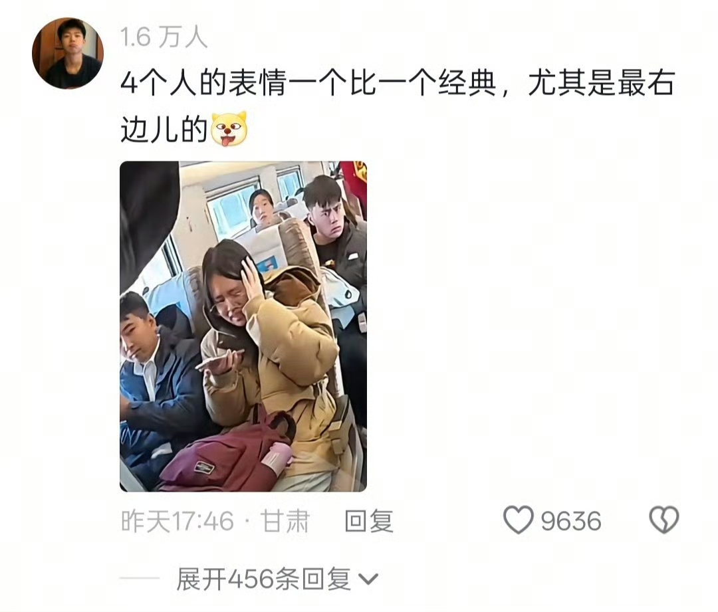Click the divider line before 展开456条回复
The image size is (718, 612).
tap(139, 578)
